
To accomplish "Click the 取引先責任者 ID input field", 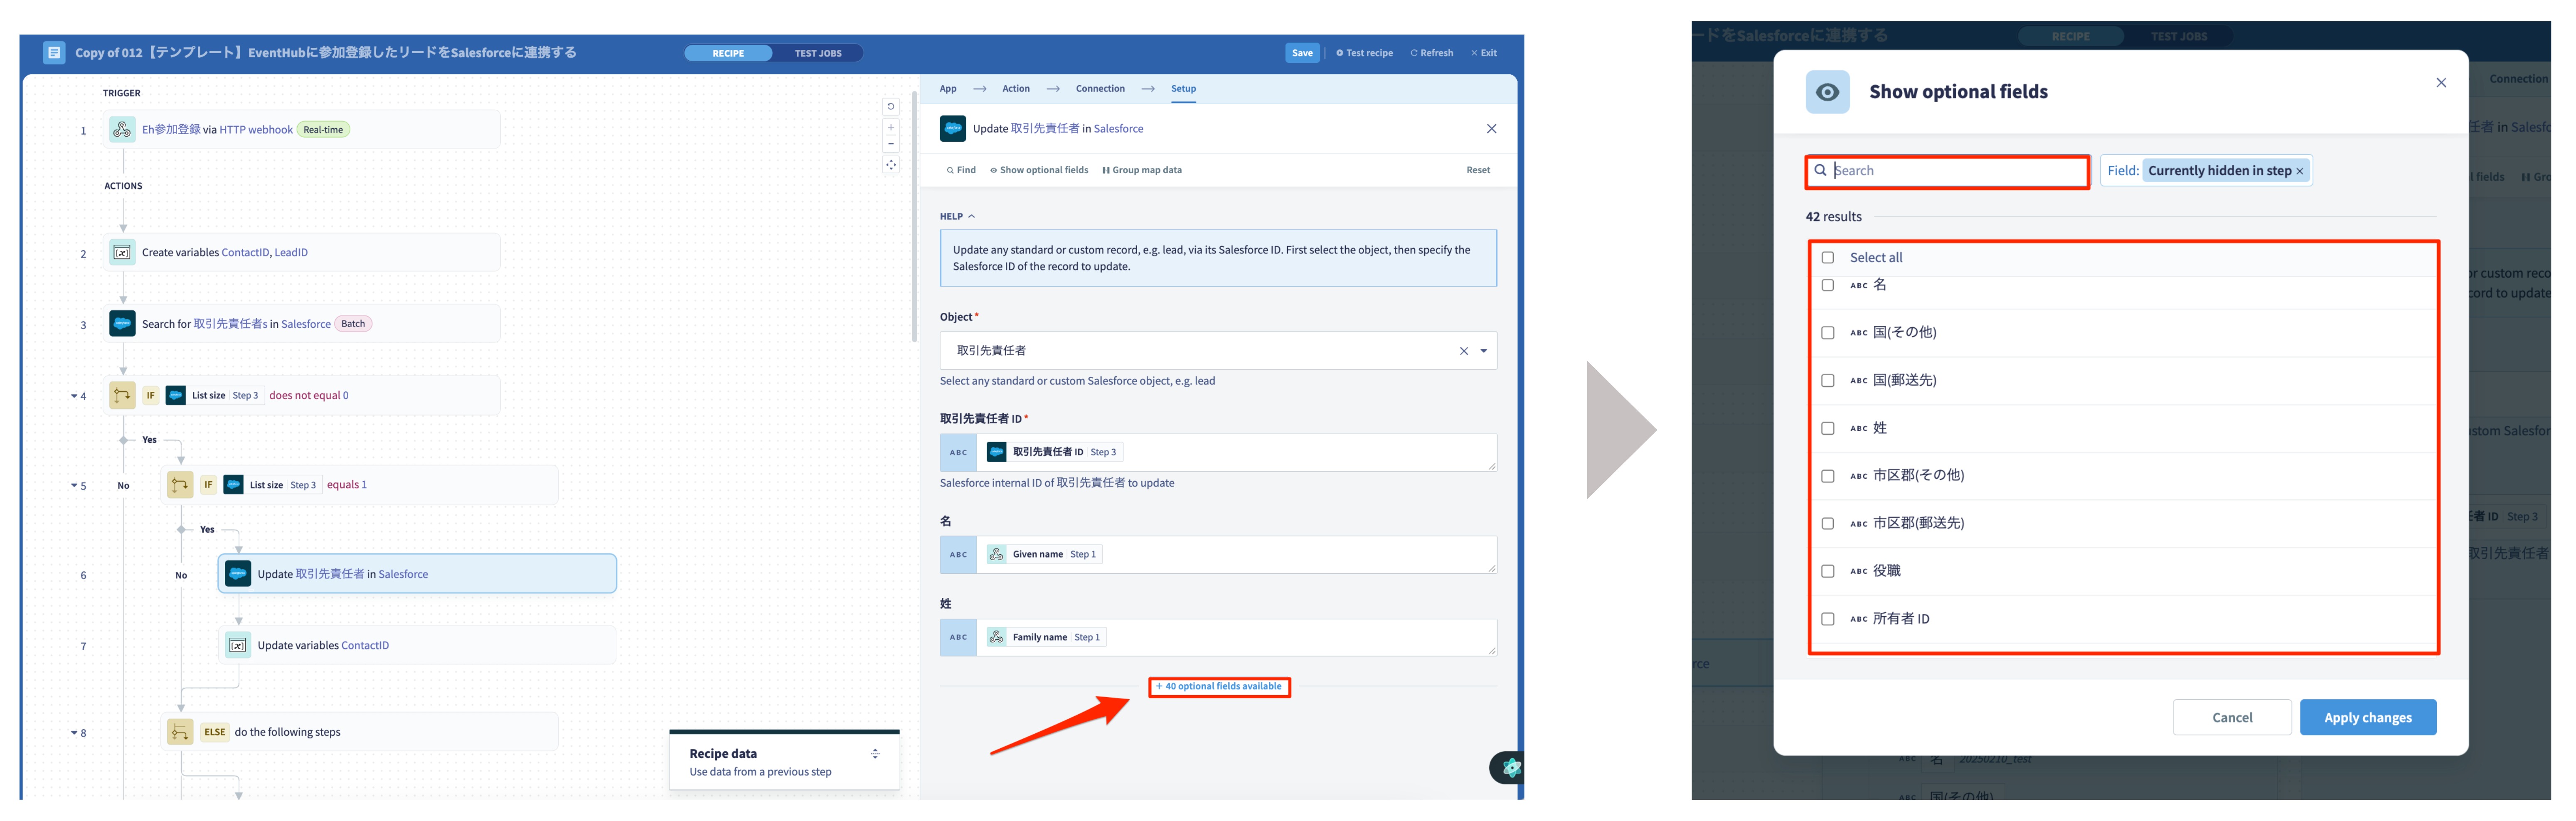I will coord(1218,453).
